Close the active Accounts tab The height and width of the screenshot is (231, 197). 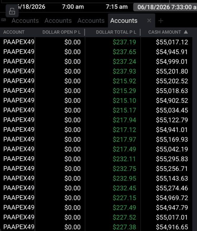tap(149, 21)
